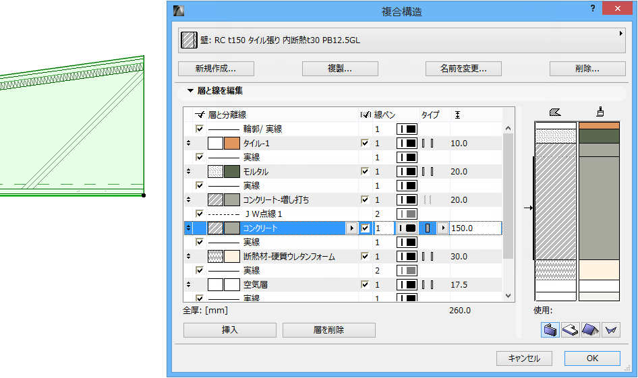638x378 pixels.
Task: Click 名前を変更... button
Action: [x=463, y=69]
